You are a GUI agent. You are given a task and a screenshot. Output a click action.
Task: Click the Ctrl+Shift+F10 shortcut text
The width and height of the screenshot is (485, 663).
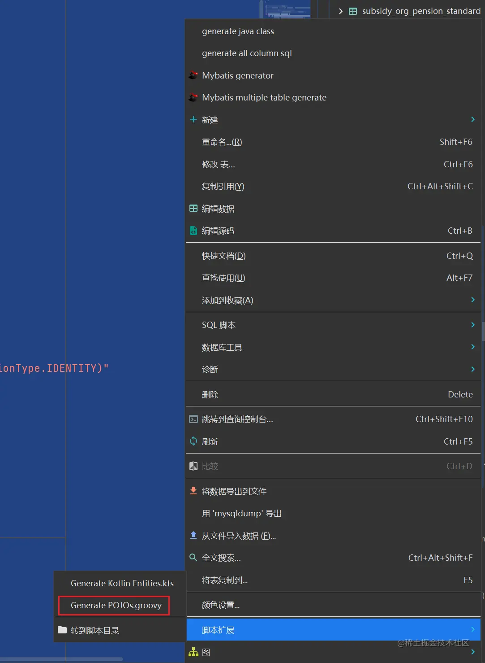coord(444,419)
